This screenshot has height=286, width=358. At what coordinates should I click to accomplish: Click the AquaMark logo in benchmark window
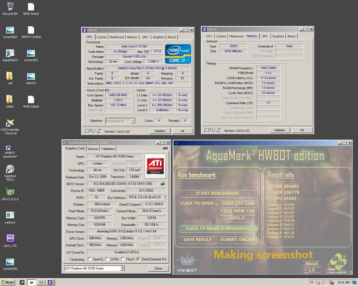pyautogui.click(x=338, y=264)
